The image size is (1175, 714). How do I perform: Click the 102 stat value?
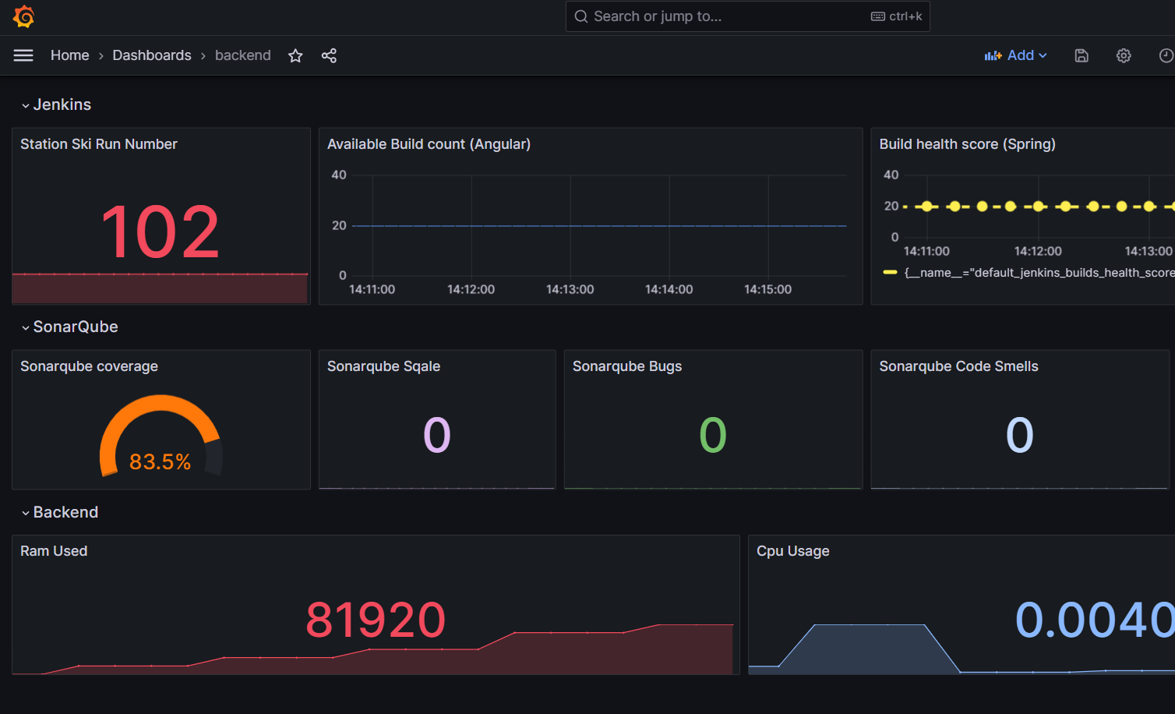click(161, 232)
